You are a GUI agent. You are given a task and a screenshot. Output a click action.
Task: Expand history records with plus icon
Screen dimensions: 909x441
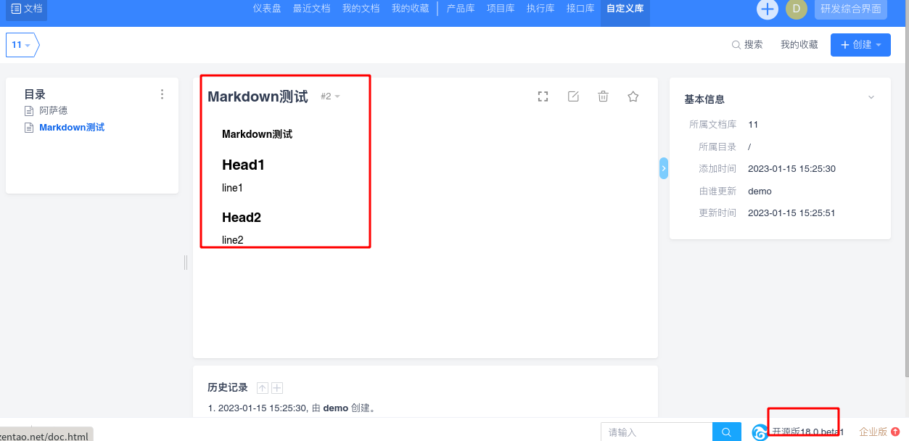click(276, 388)
